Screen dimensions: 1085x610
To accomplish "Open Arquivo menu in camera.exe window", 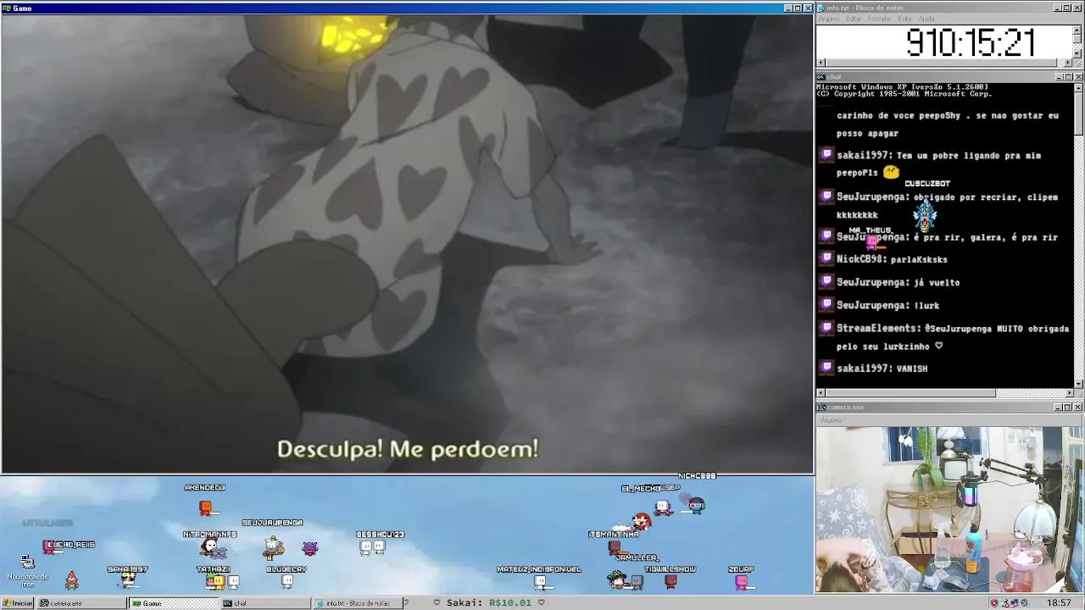I will 831,420.
